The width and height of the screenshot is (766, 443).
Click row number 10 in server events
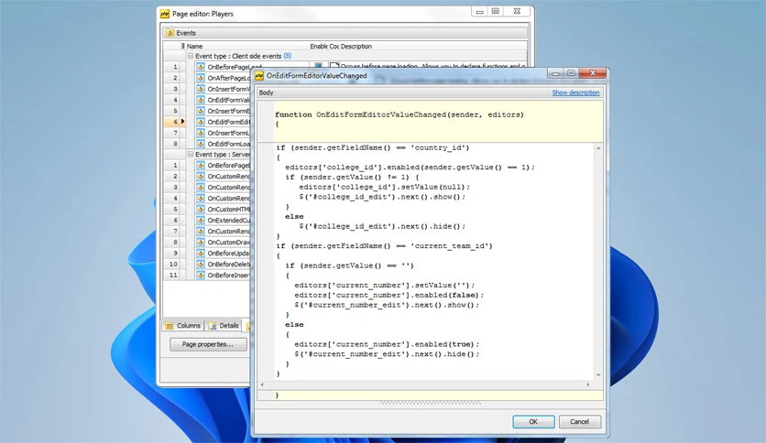[x=173, y=264]
